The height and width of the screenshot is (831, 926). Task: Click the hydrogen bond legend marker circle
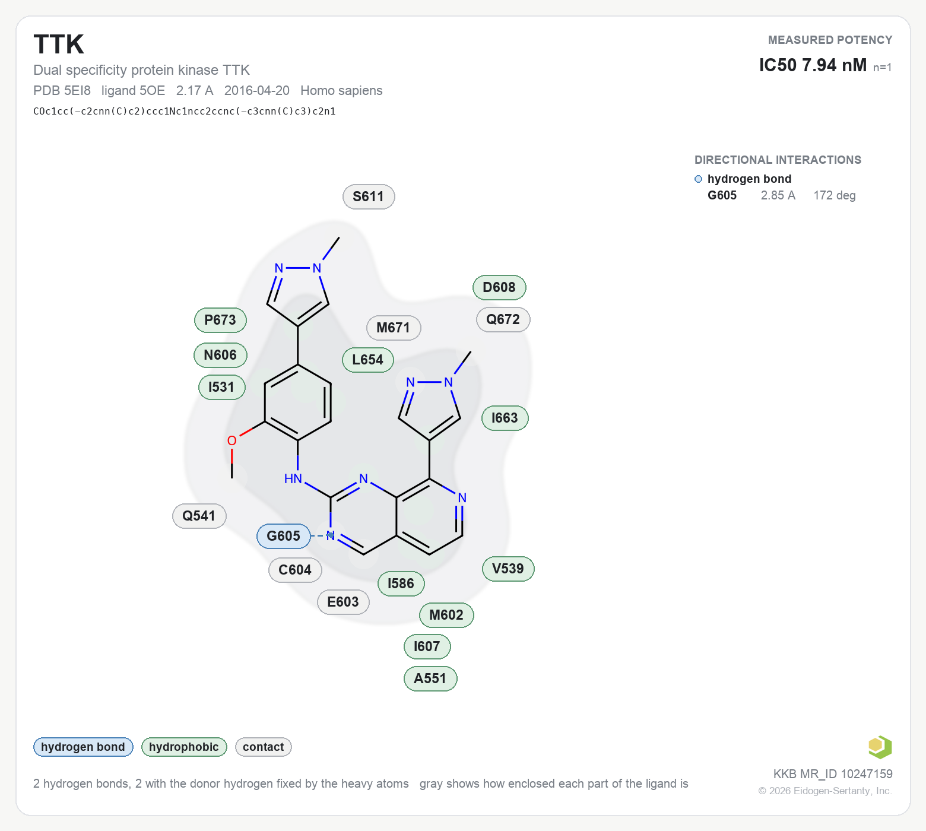point(698,179)
